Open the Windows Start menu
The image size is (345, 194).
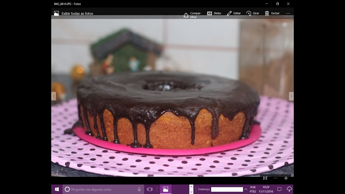(x=57, y=189)
